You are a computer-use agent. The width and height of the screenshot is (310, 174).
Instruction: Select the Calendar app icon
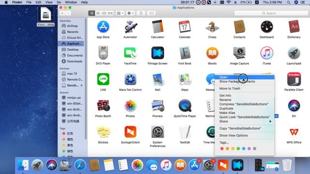(x=185, y=27)
